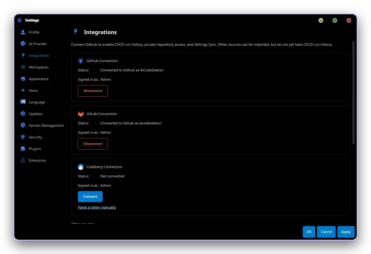
Task: Open the Workspaces section
Action: tap(39, 67)
